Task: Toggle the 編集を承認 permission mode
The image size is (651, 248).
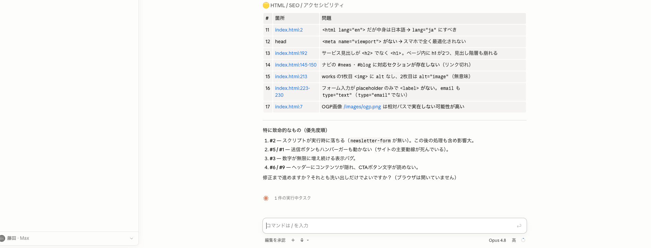Action: click(x=275, y=240)
